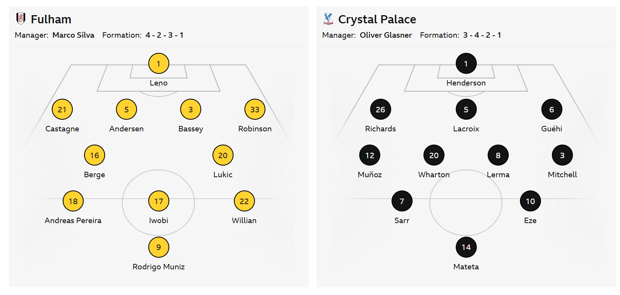
Task: Select the Lacroix player name
Action: [466, 129]
